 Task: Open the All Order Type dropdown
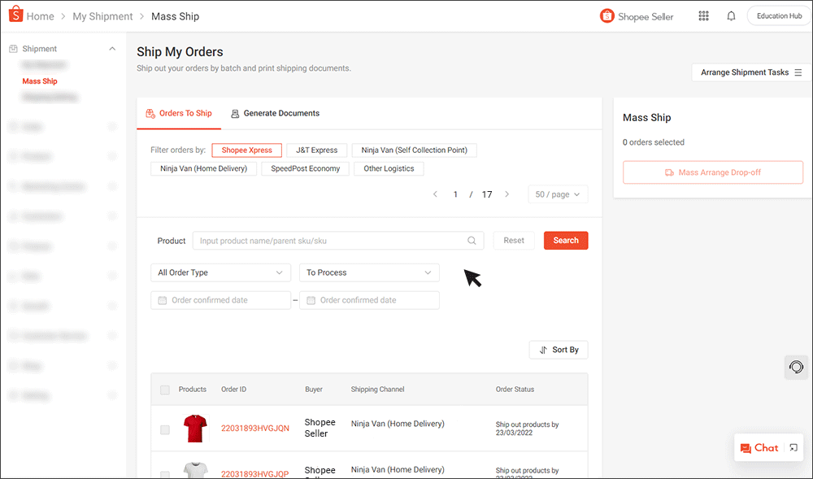pyautogui.click(x=220, y=273)
